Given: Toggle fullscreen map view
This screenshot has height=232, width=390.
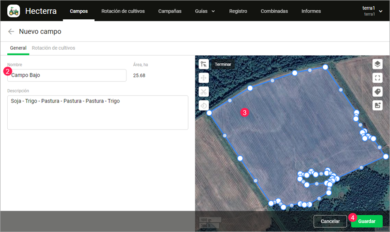Looking at the screenshot, I should click(x=377, y=78).
